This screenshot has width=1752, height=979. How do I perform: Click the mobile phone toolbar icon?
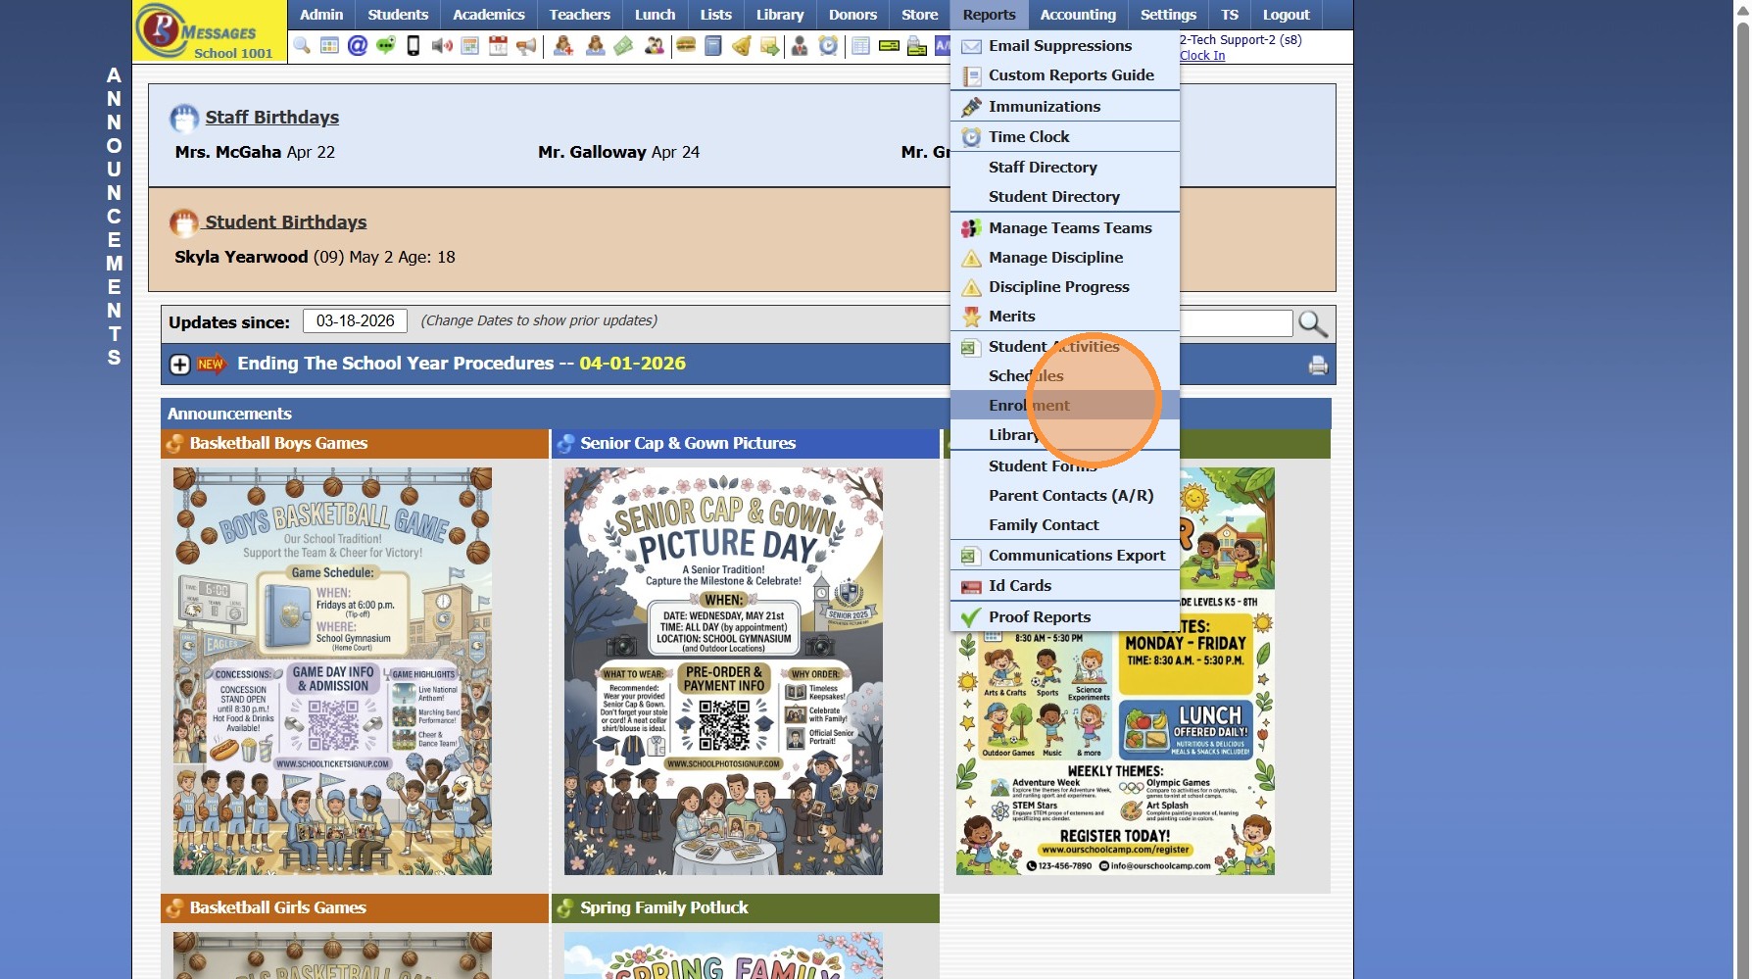point(414,46)
